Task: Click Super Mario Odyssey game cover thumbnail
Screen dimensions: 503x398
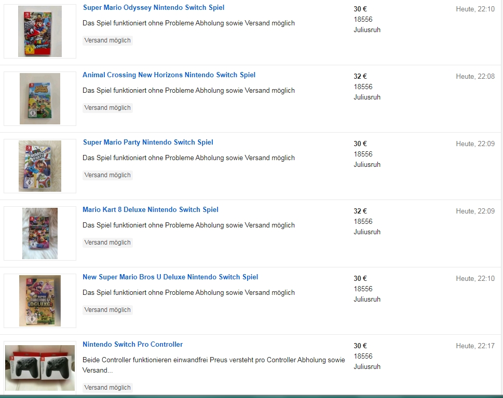Action: pos(40,32)
